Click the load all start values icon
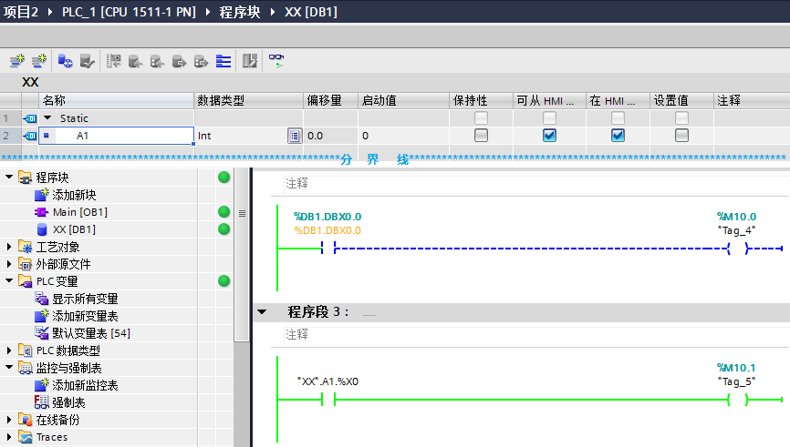Screen dimensions: 790x447 click(x=201, y=61)
